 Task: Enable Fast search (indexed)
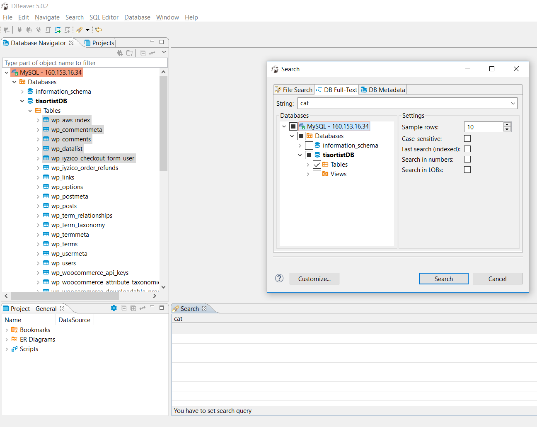point(467,149)
